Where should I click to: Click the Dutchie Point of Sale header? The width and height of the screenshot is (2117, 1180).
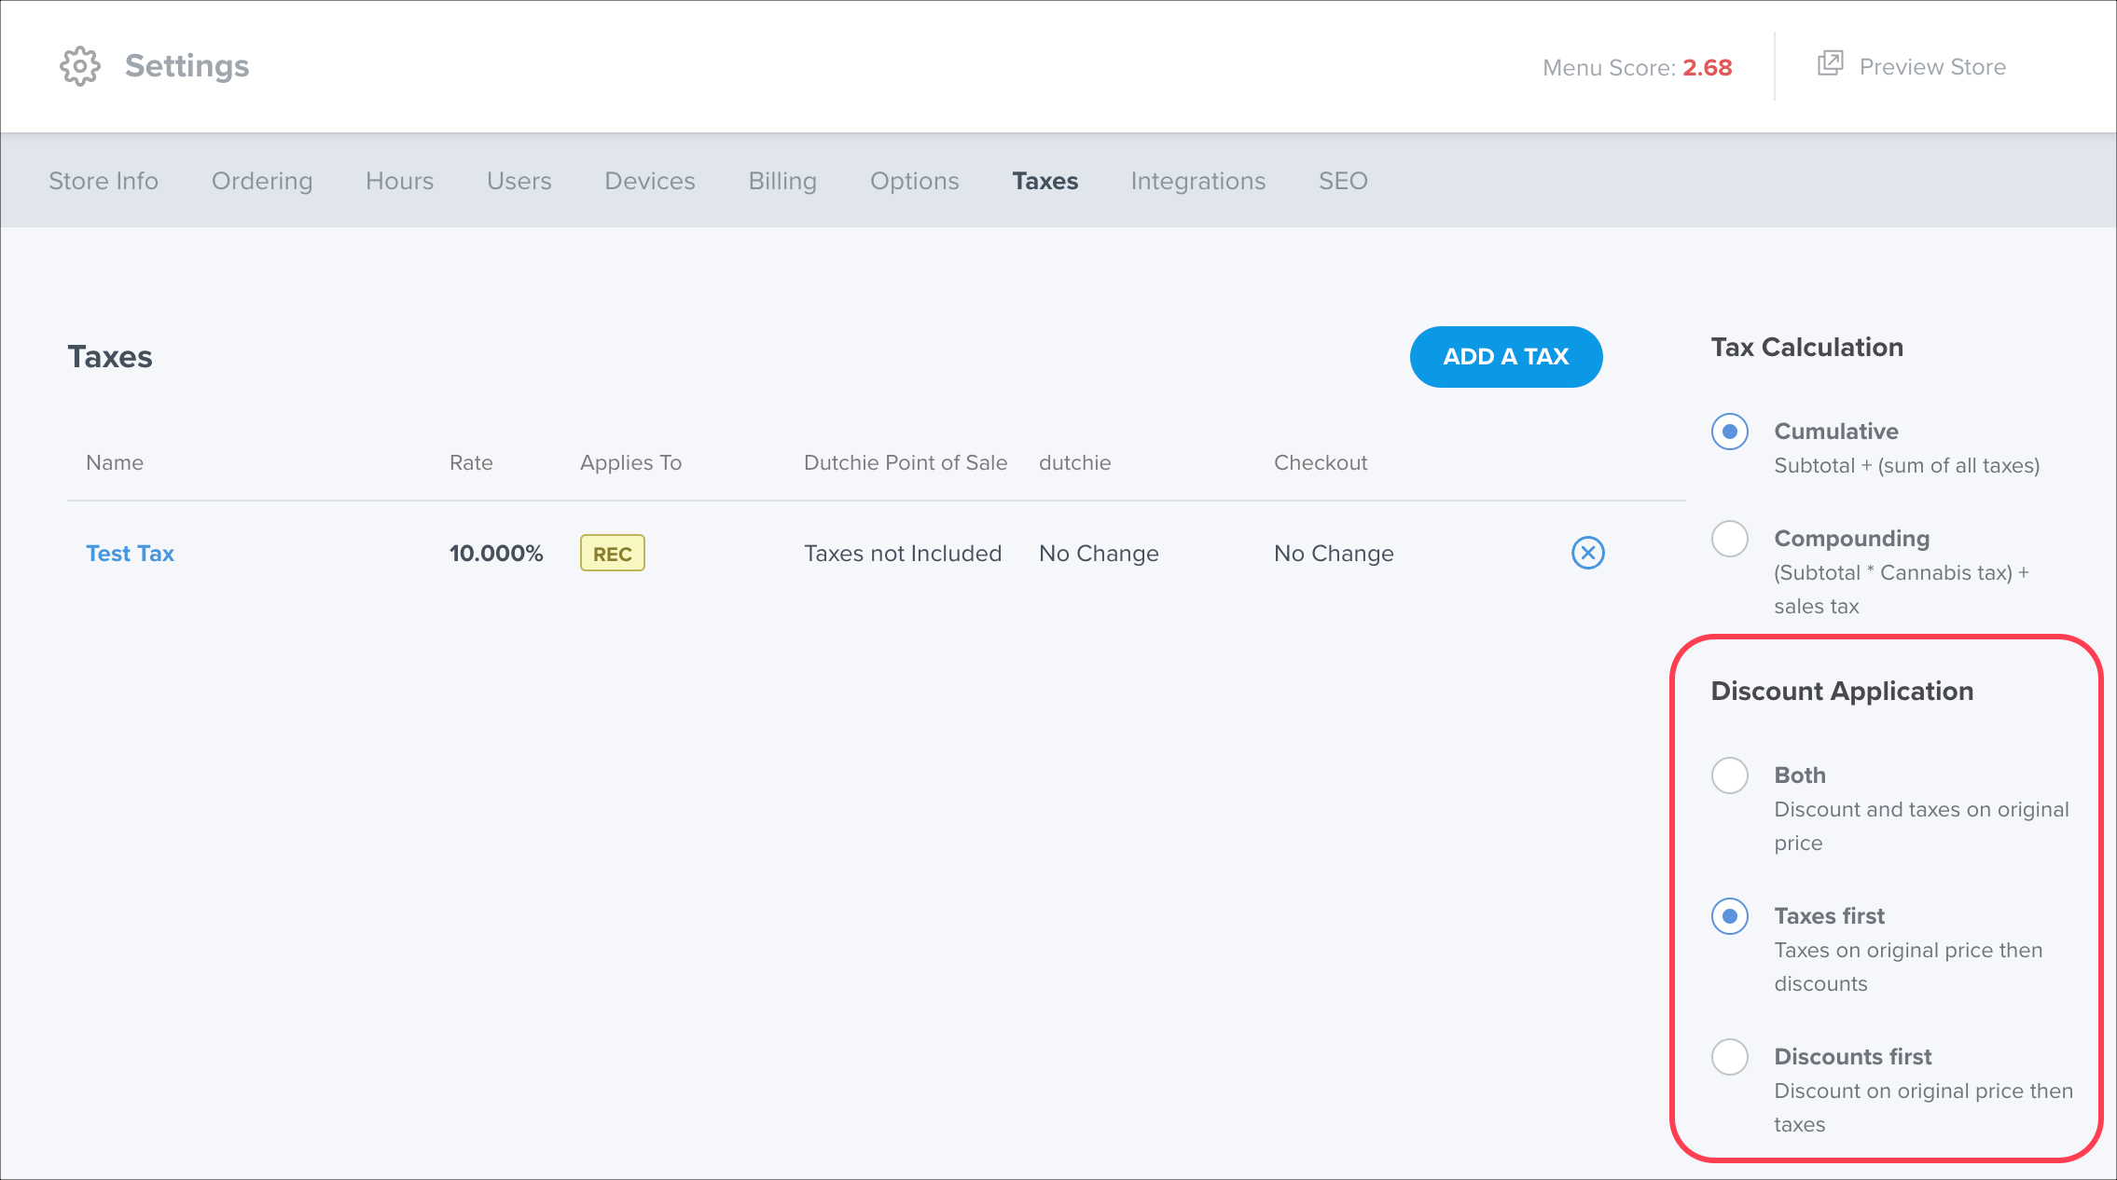pos(906,463)
